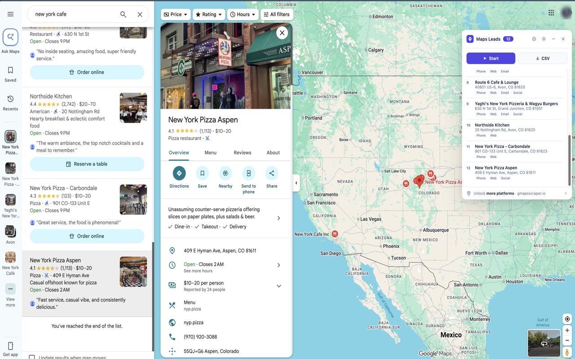Open the nyp.pizza website row
Image resolution: width=575 pixels, height=359 pixels.
(x=226, y=323)
